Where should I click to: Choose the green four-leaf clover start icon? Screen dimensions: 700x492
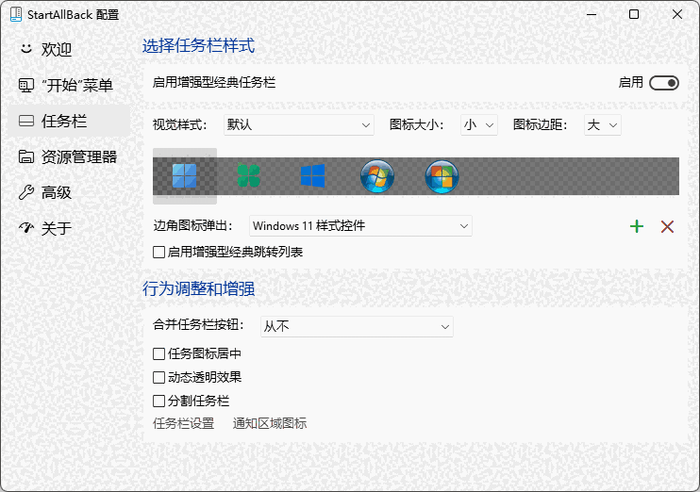(249, 175)
